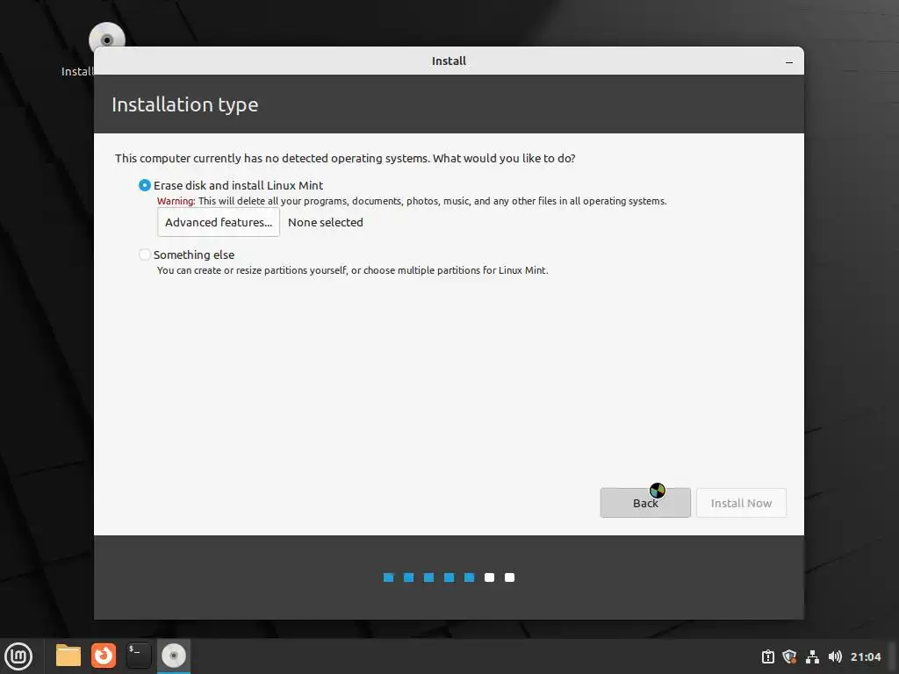Click the 21:04 clock

tap(865, 656)
